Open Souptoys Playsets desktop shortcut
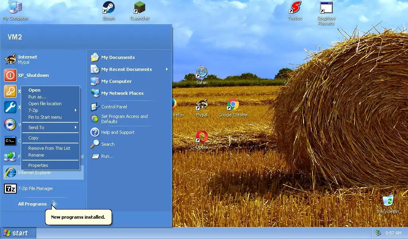Viewport: 408px width, 239px height. (326, 13)
